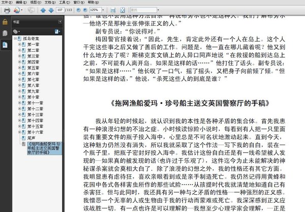Zoom in with the plus button
This screenshot has height=212, width=305.
tap(85, 10)
